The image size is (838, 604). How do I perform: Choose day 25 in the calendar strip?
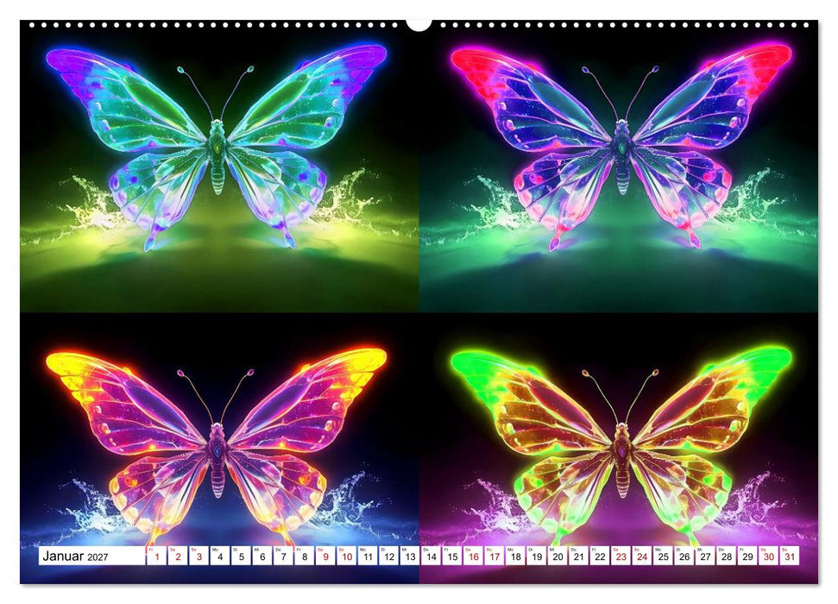click(664, 556)
